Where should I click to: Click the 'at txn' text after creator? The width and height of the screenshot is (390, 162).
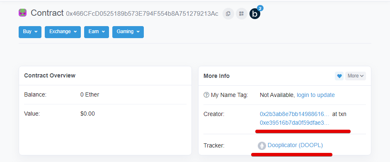tap(339, 114)
